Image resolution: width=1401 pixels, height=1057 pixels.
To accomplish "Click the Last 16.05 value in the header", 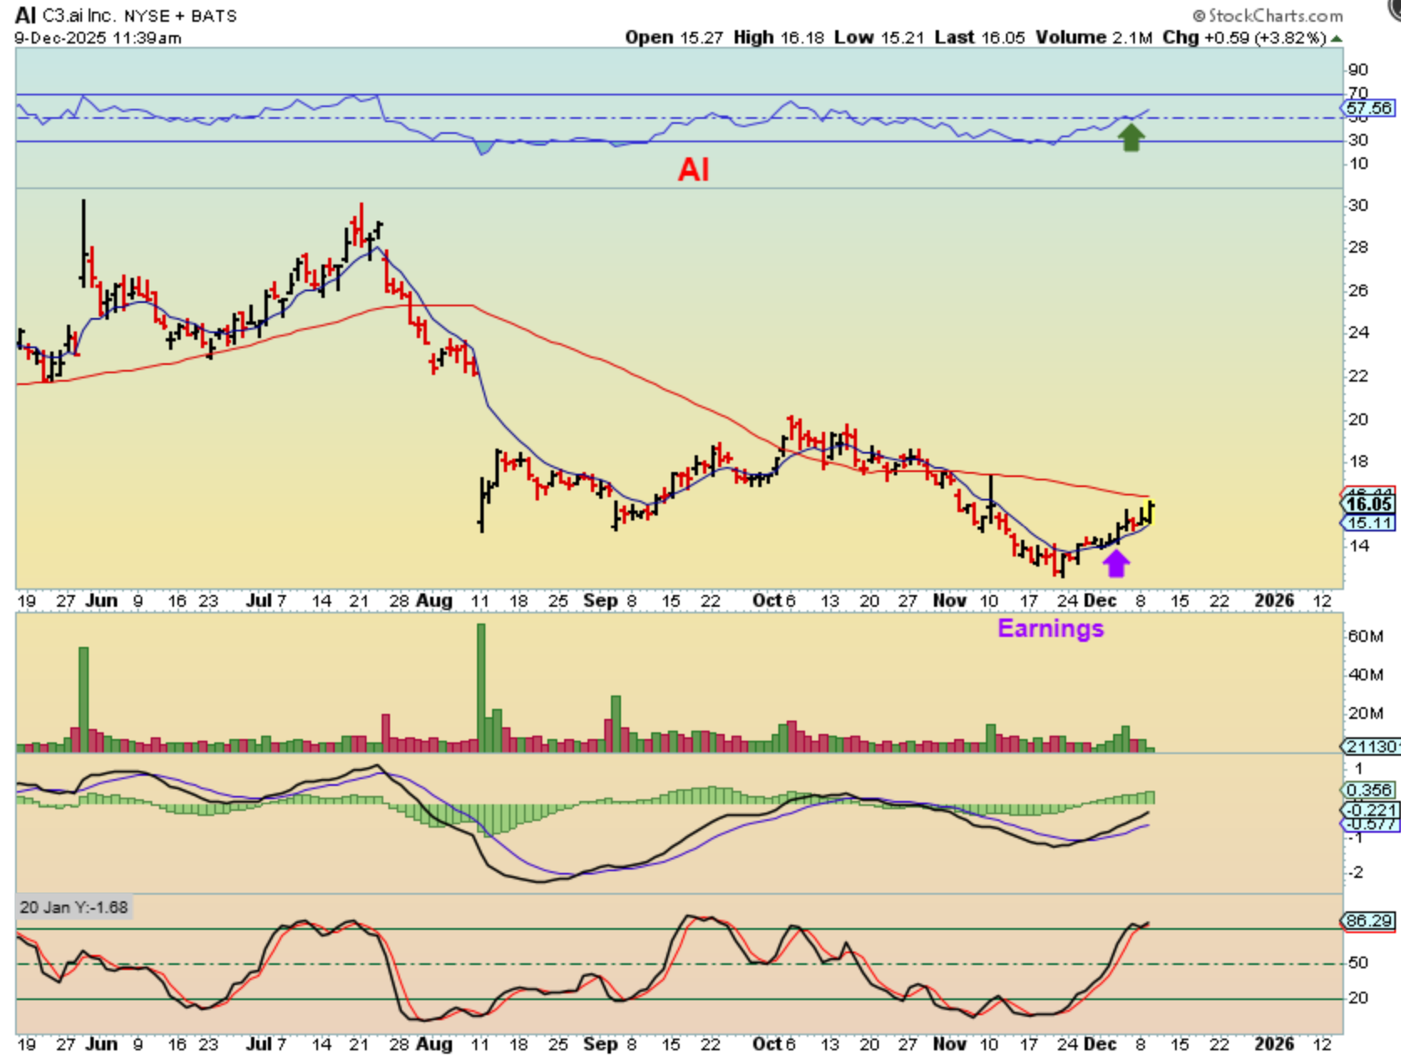I will tap(979, 38).
